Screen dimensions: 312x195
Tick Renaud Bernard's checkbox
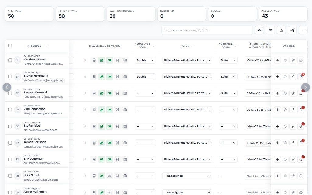[10, 93]
